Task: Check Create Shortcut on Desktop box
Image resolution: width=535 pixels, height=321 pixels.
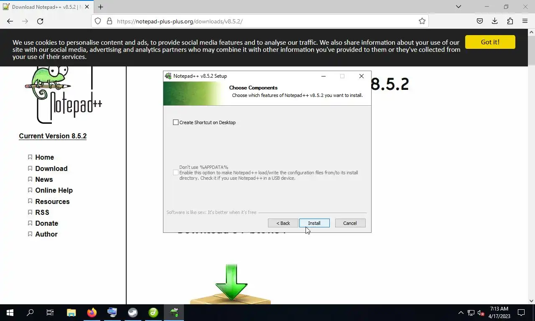Action: 176,122
